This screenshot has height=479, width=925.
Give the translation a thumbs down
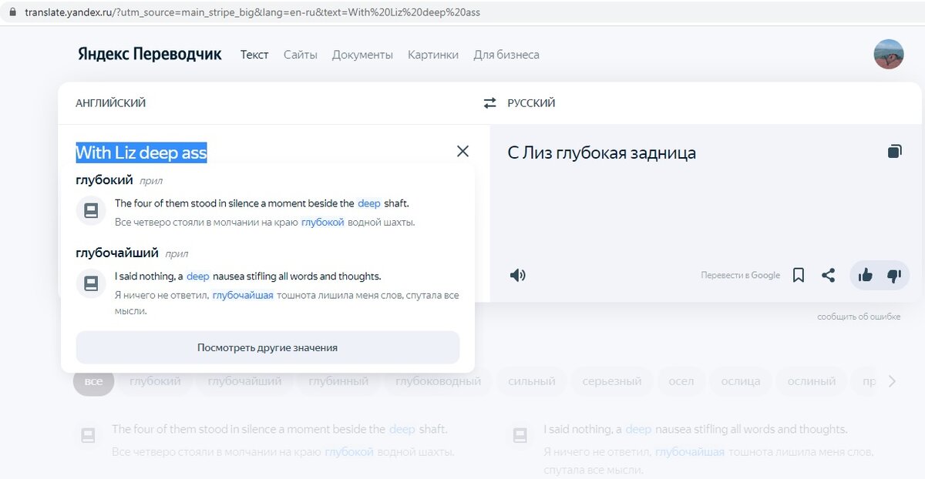click(895, 275)
